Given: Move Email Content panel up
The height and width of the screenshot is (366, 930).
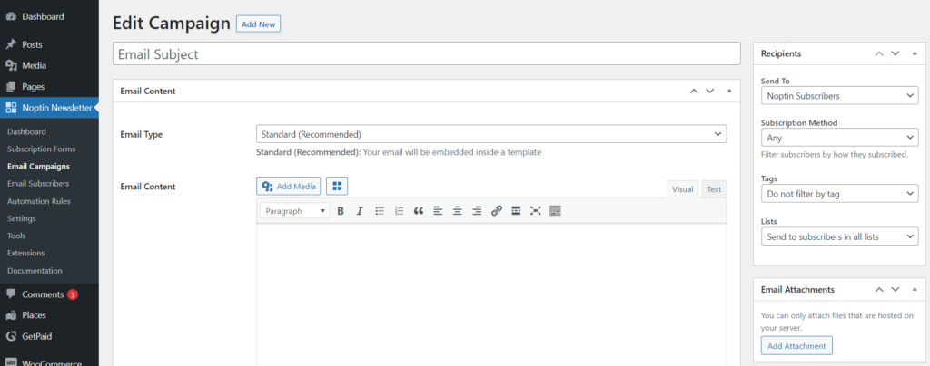Looking at the screenshot, I should pyautogui.click(x=694, y=91).
